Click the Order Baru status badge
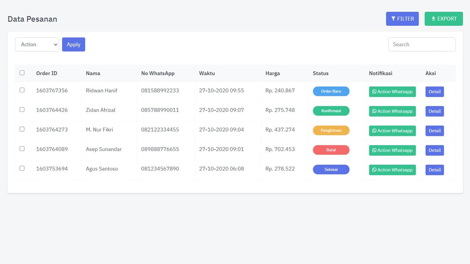The image size is (470, 264). [x=331, y=91]
